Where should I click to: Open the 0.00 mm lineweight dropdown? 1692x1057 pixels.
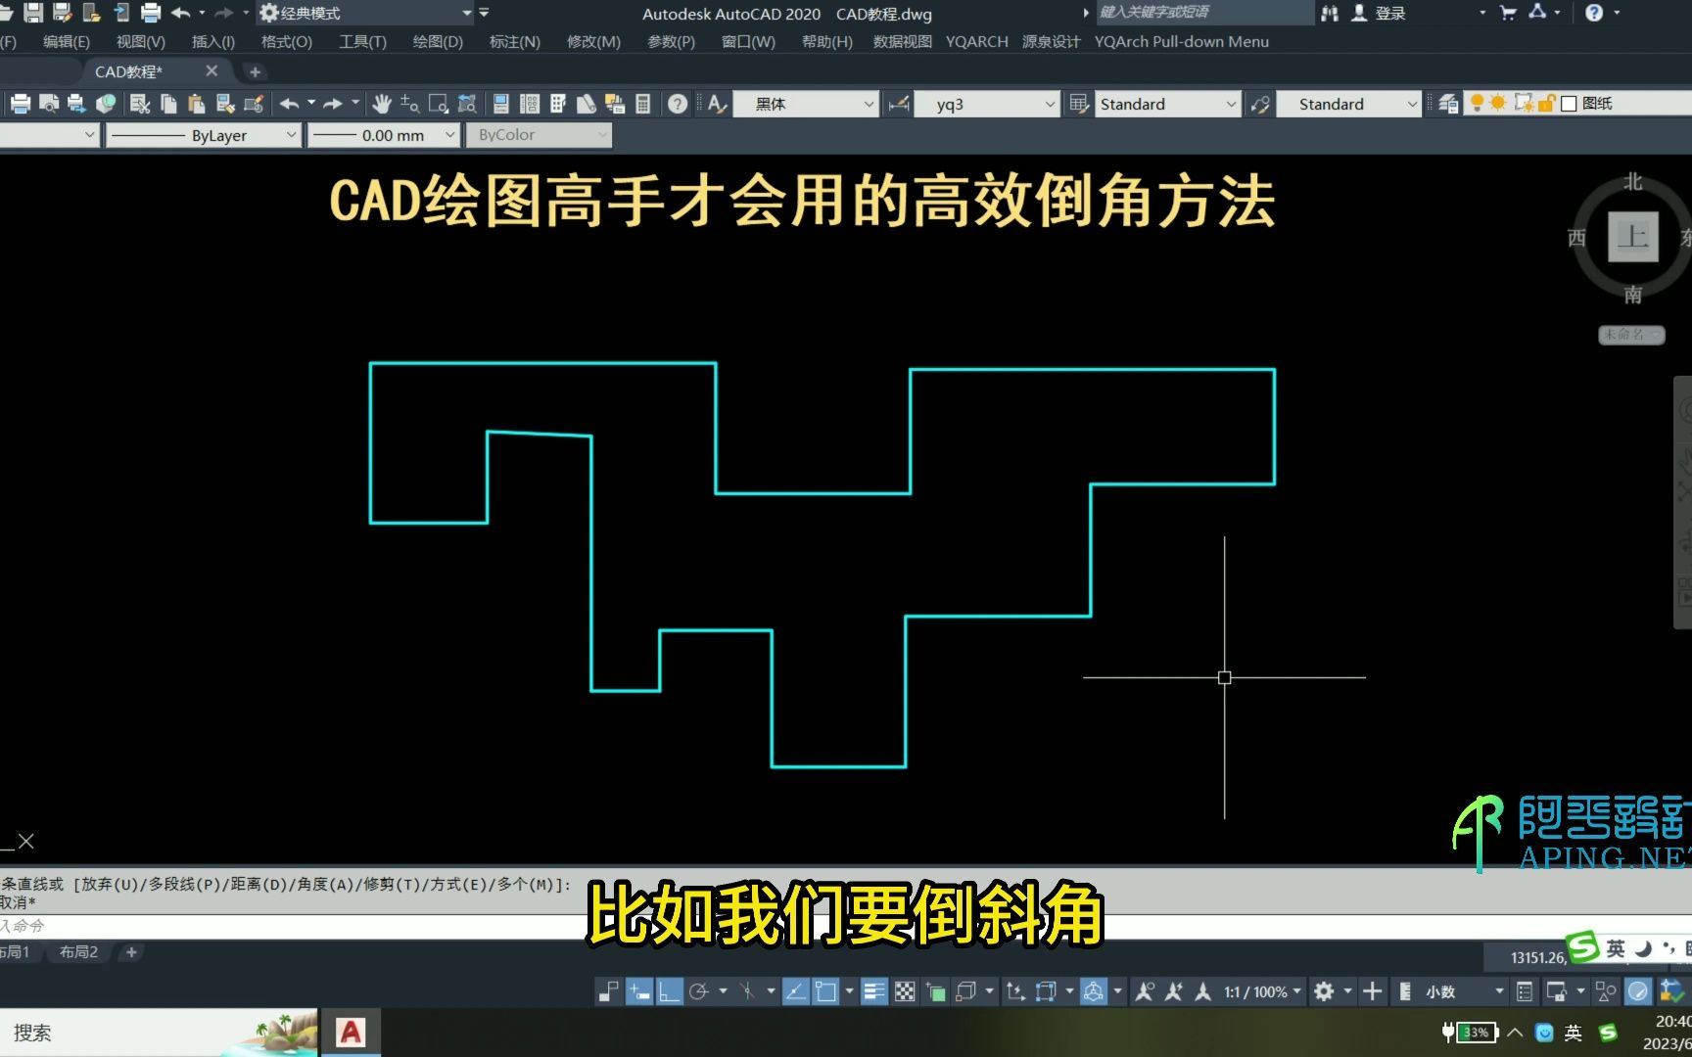click(383, 135)
